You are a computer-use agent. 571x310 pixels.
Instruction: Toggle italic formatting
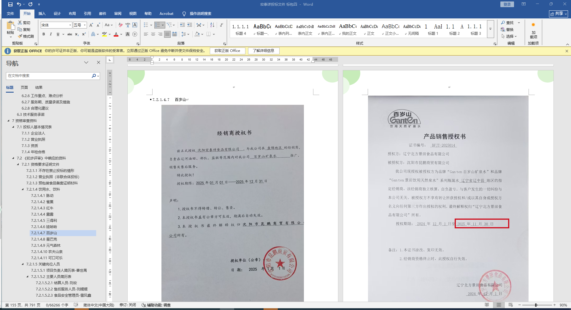coord(51,34)
